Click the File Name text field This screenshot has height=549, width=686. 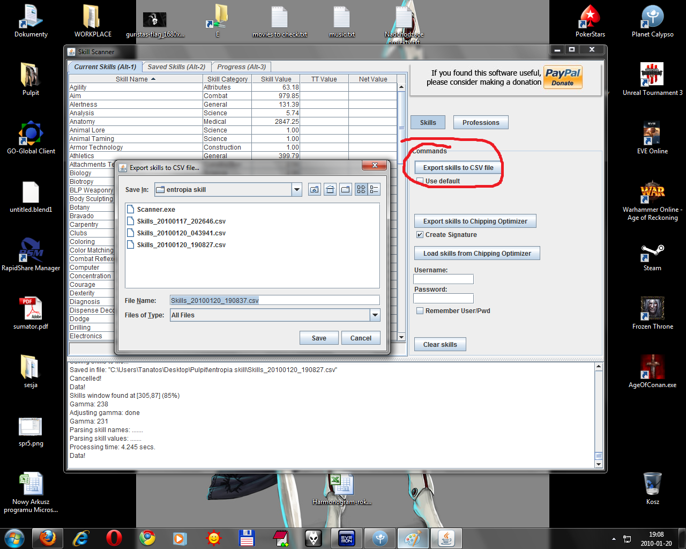click(274, 301)
